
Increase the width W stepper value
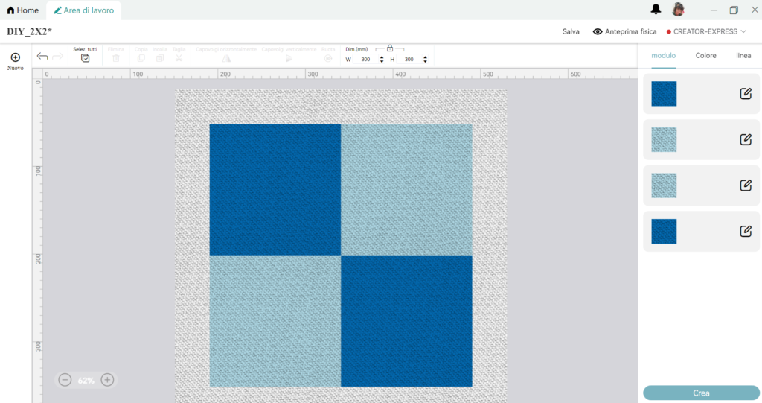pos(382,57)
